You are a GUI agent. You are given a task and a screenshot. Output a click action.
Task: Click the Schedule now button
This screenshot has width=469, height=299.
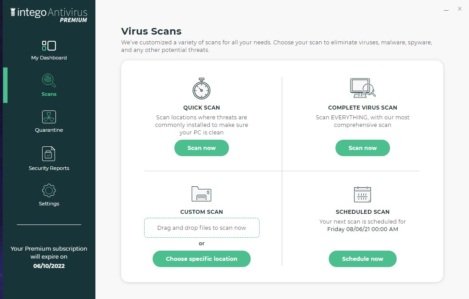[x=363, y=259]
